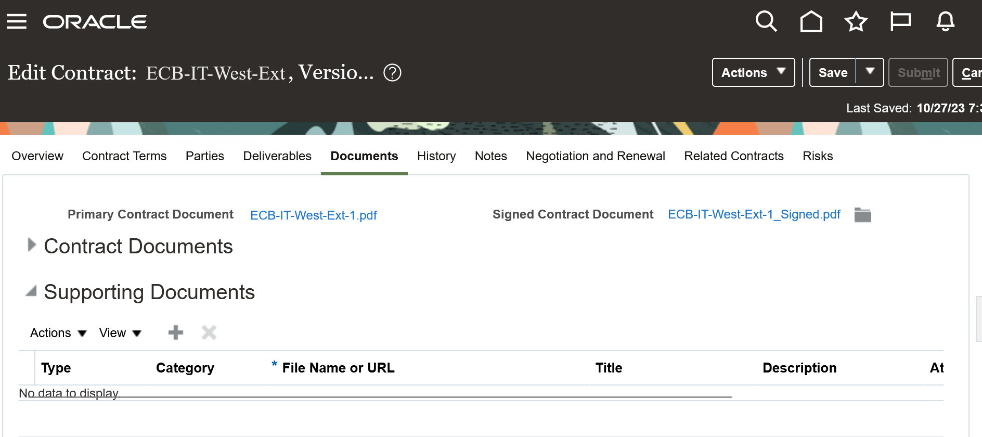Collapse the Supporting Documents section

click(32, 291)
